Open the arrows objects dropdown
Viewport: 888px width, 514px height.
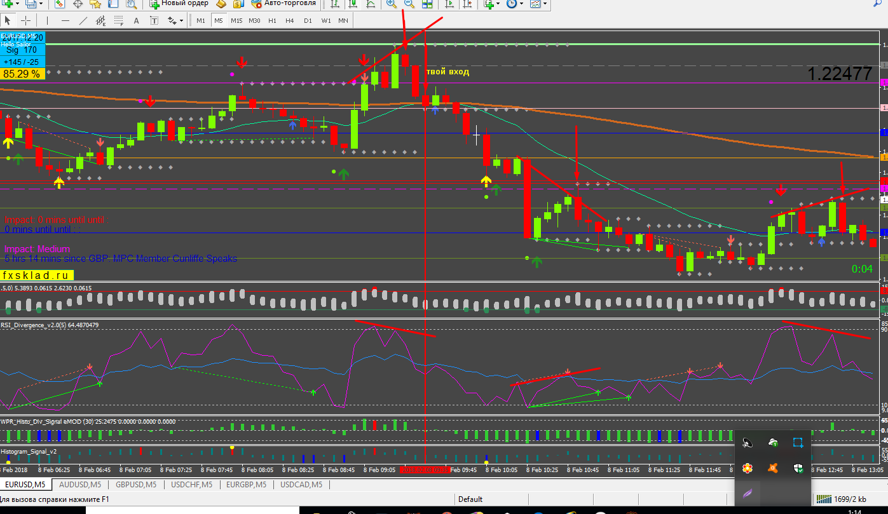tap(174, 20)
